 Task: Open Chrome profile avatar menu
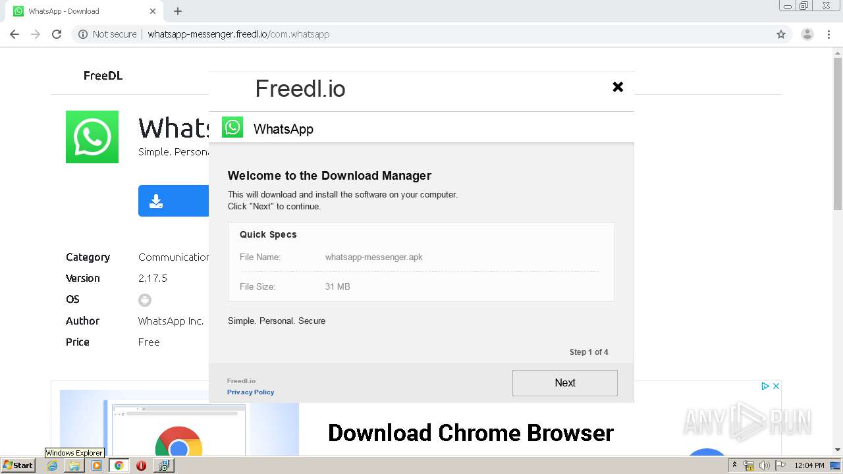pyautogui.click(x=807, y=34)
